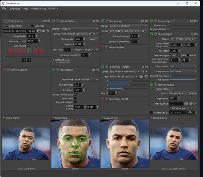
Task: Open the Language menu
Action: pyautogui.click(x=14, y=8)
